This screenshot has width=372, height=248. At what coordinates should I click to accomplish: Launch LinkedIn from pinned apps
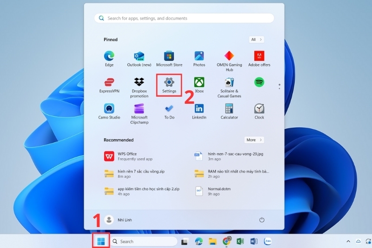click(x=199, y=111)
